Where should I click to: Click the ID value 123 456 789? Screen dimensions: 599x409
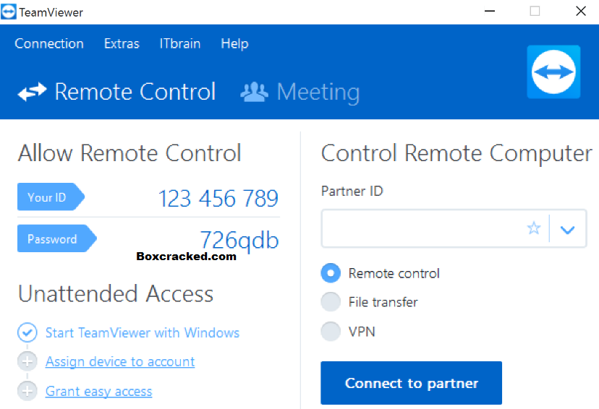tap(218, 198)
